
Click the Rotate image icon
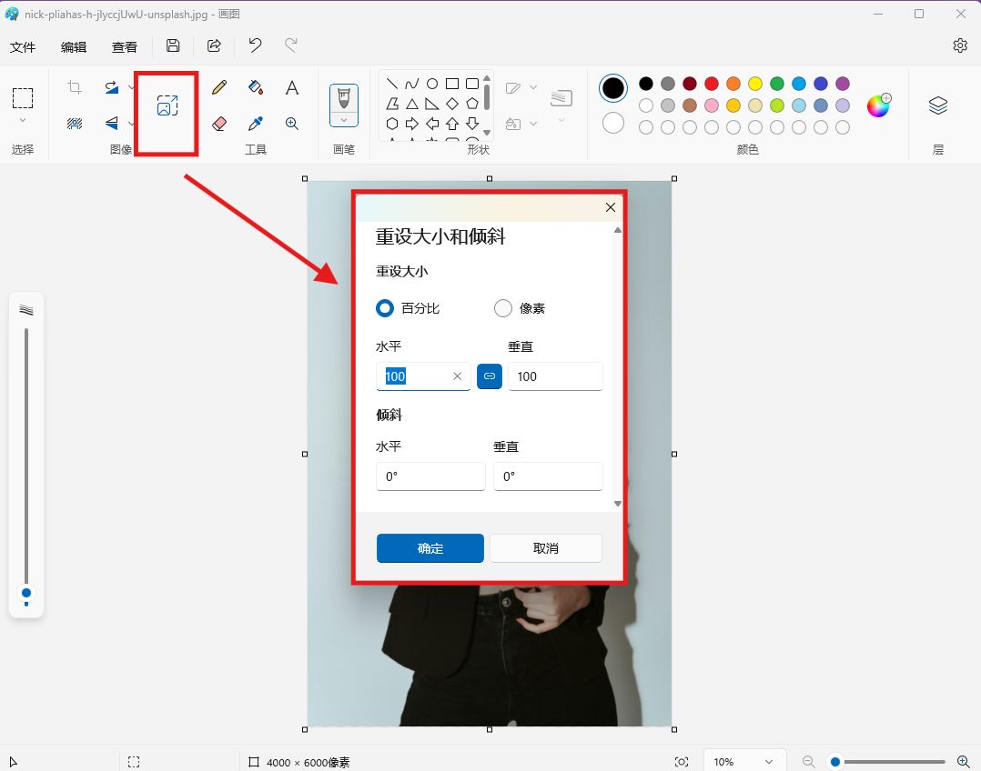click(x=112, y=87)
